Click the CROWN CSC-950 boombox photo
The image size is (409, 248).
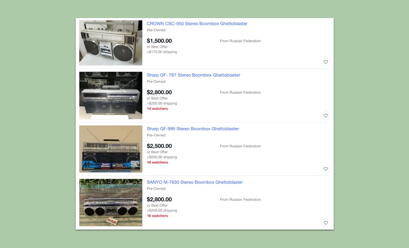(111, 43)
